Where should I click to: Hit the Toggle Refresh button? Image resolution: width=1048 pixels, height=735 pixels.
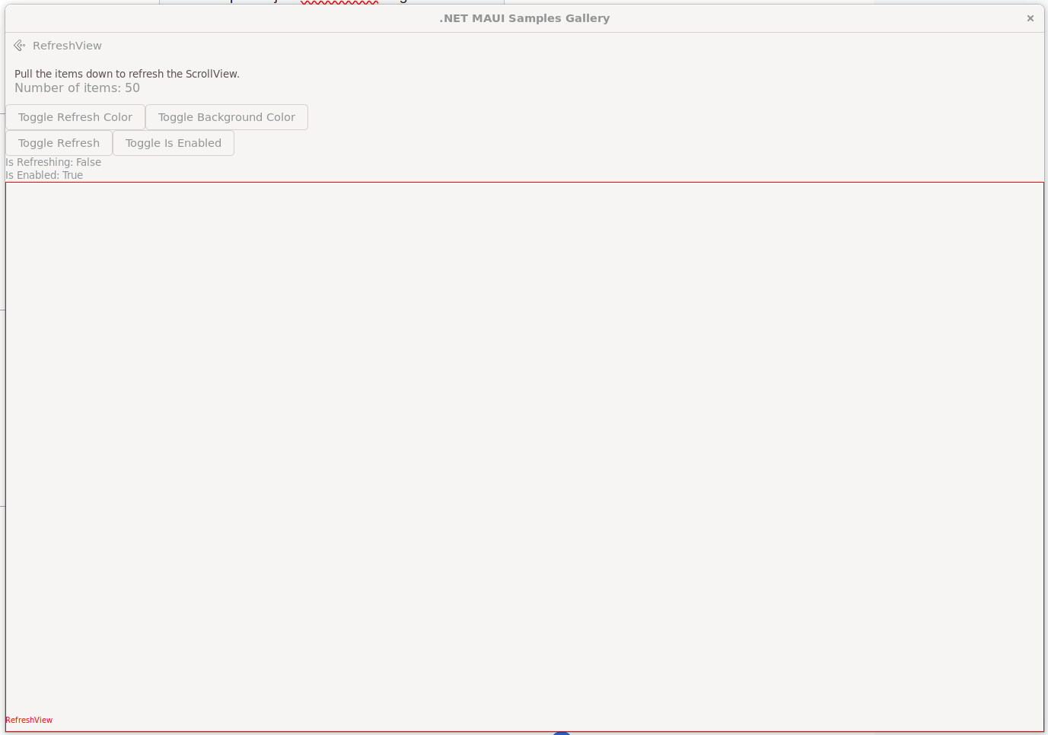point(59,143)
